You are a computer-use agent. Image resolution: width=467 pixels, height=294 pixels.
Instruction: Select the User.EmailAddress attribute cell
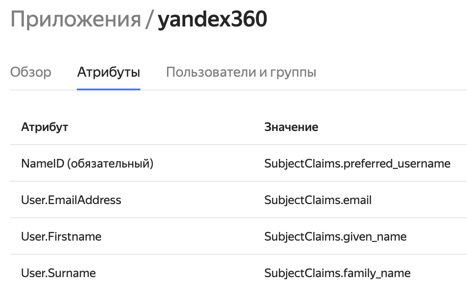coord(71,200)
